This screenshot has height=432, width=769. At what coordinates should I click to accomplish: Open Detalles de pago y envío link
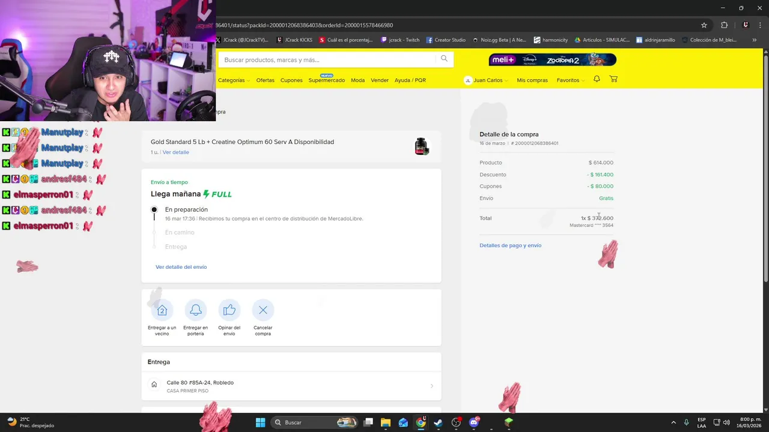510,245
